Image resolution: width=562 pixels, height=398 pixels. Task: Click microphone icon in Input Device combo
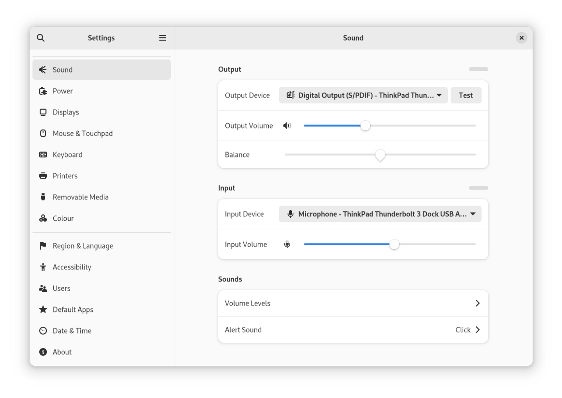tap(290, 214)
